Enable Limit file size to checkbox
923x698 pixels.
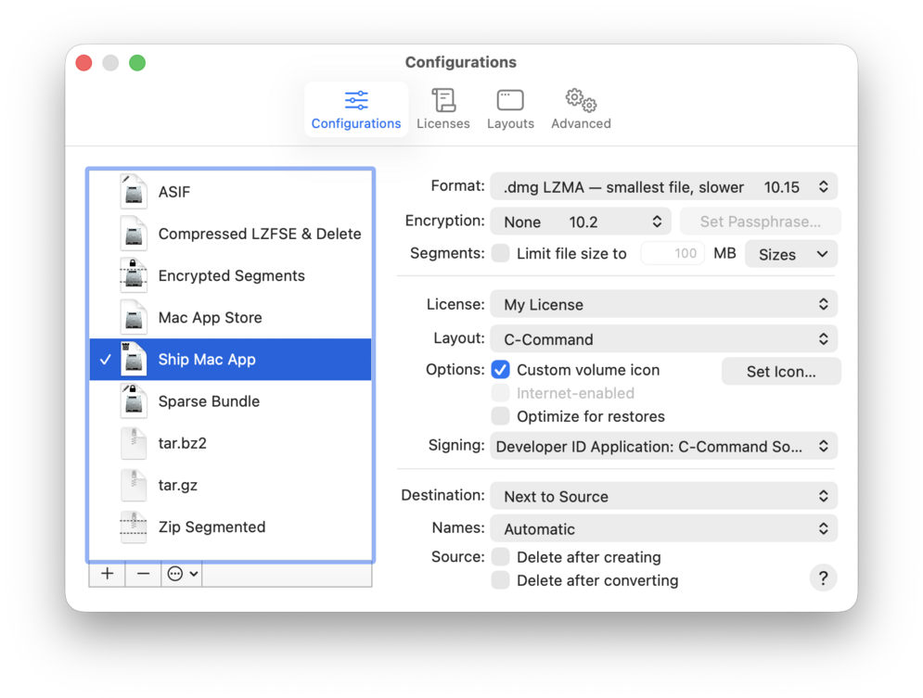pyautogui.click(x=501, y=254)
